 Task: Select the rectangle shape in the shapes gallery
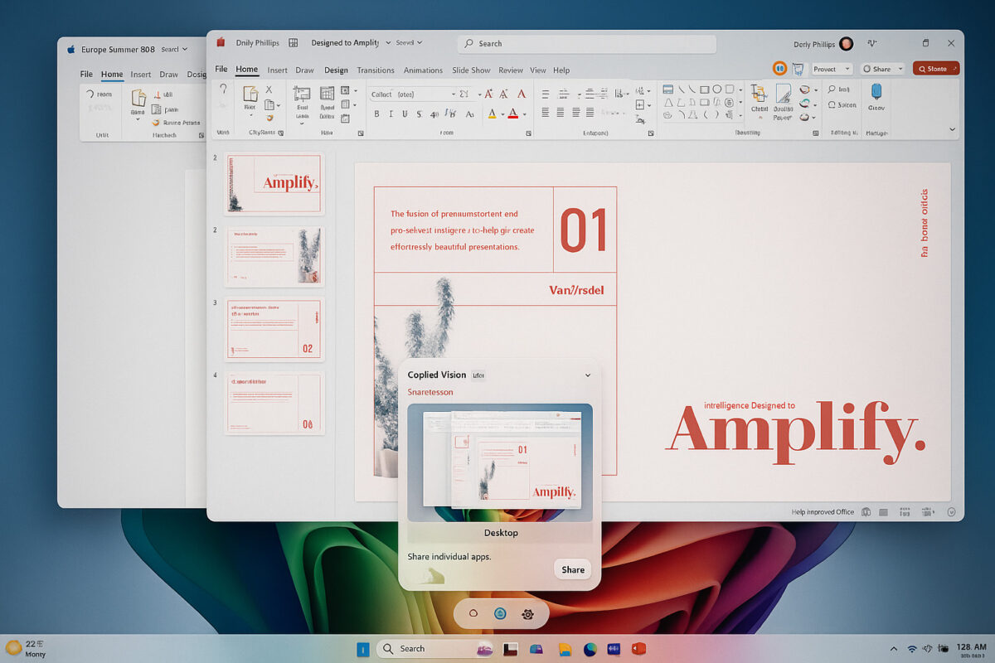tap(704, 90)
